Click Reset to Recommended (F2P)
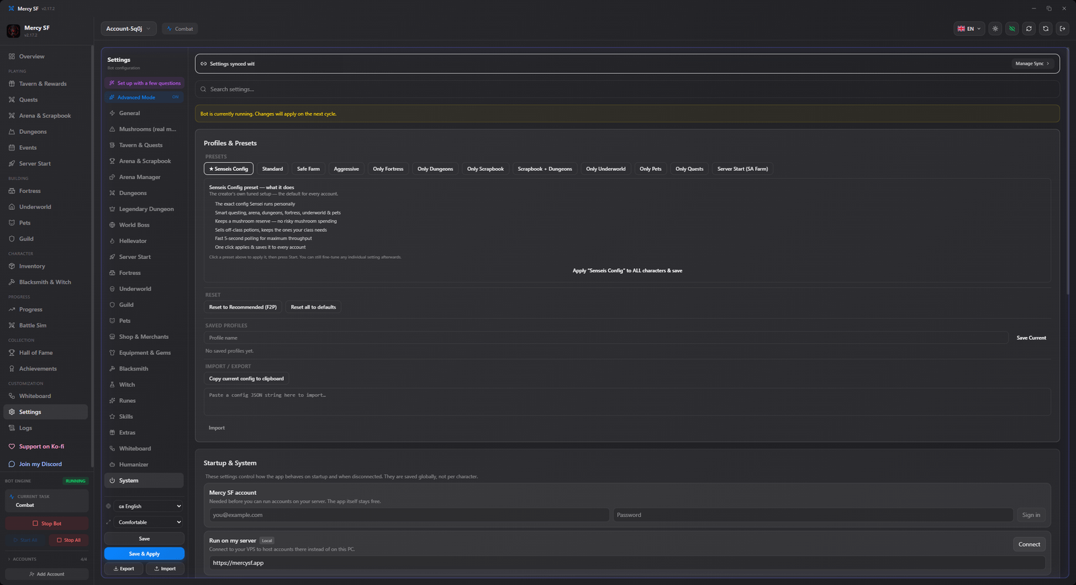 tap(243, 307)
